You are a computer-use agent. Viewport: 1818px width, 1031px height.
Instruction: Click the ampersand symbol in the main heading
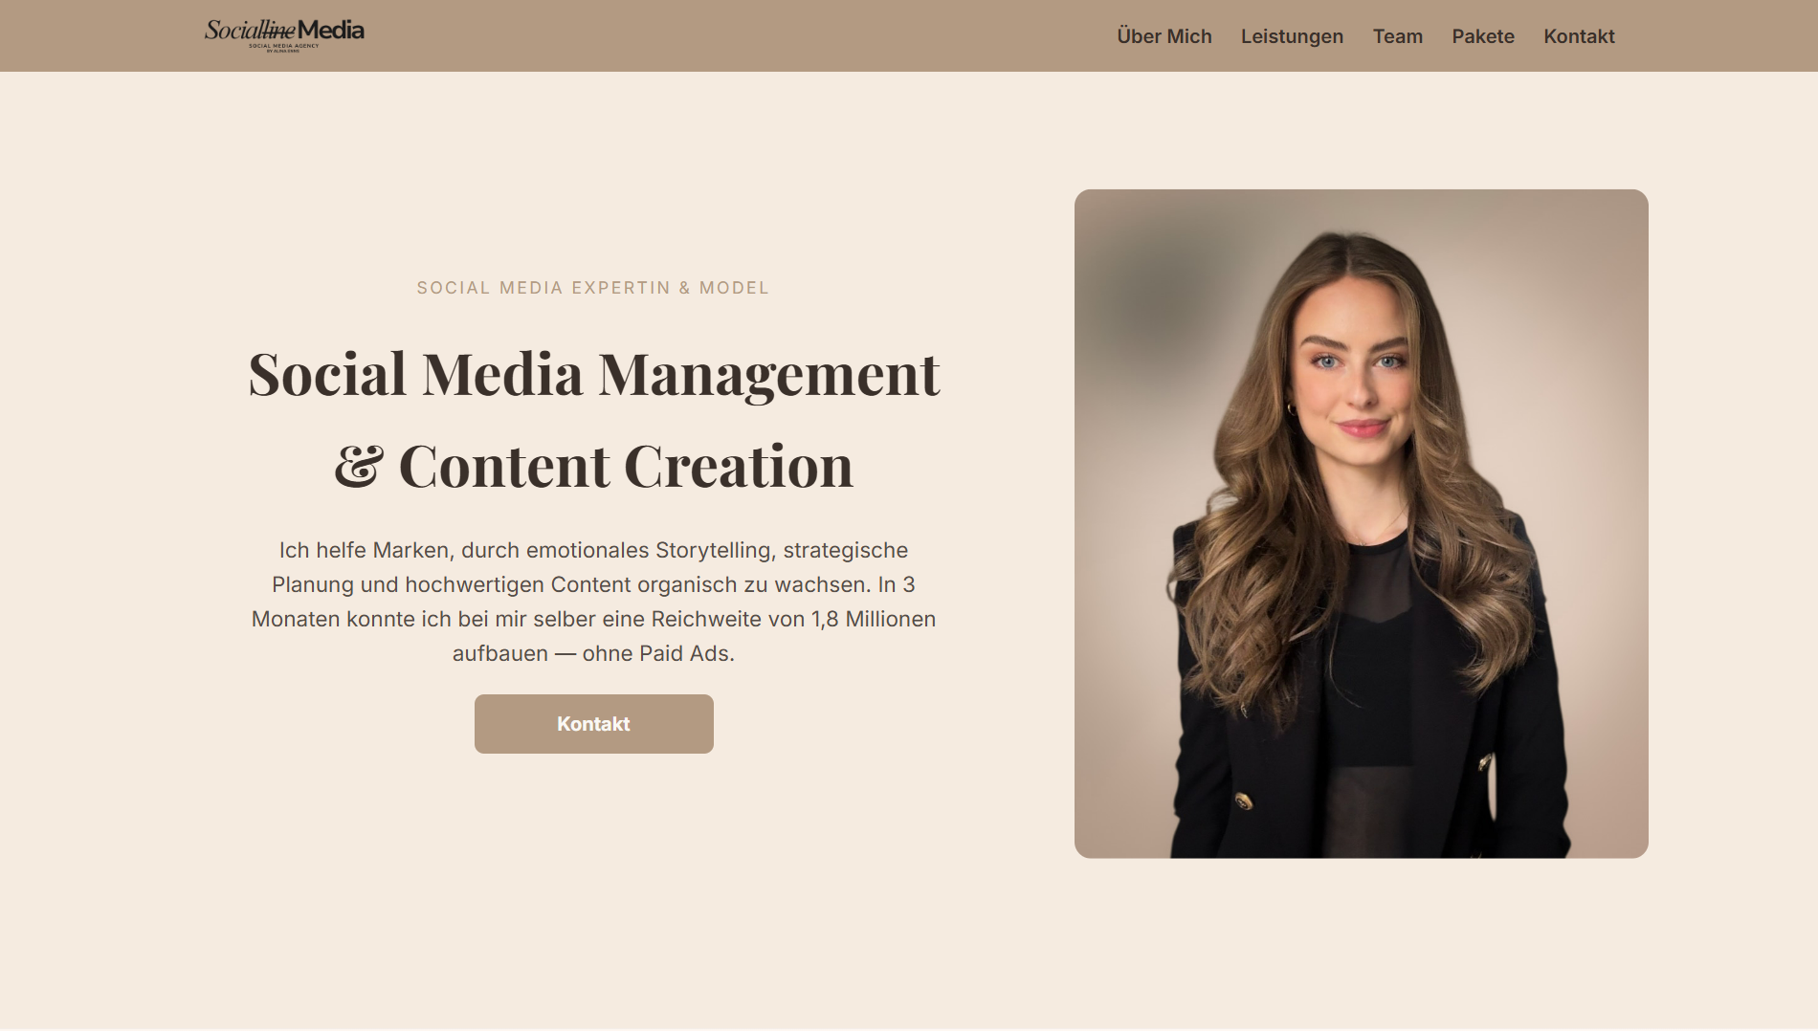point(359,467)
